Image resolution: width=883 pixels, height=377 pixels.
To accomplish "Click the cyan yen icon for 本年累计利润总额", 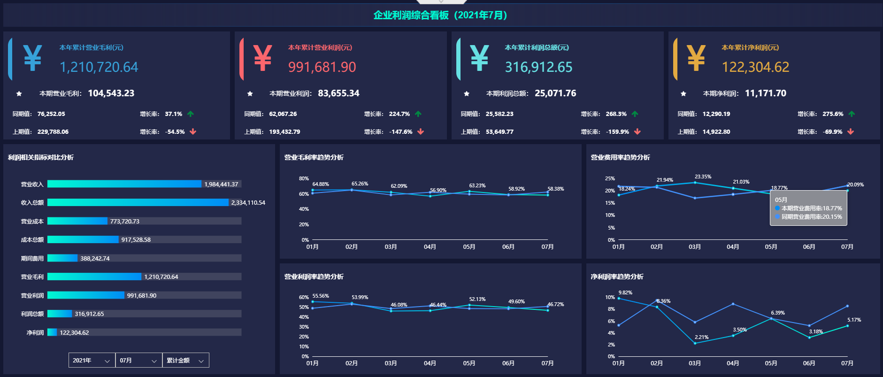I will 479,58.
